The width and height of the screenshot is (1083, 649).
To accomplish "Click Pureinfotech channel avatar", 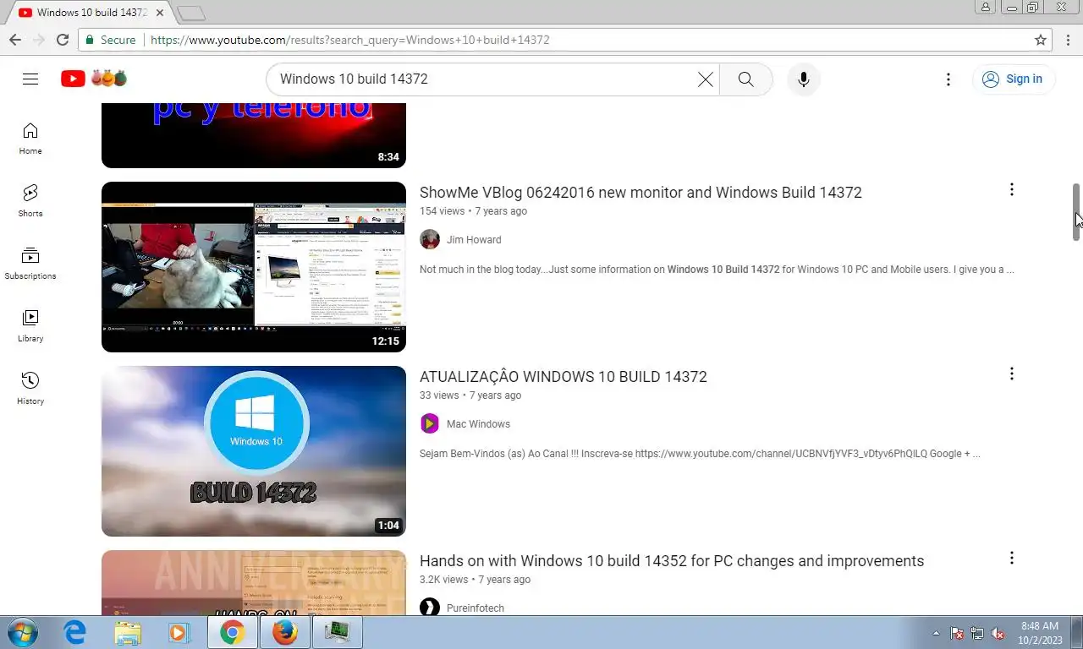I will point(430,608).
